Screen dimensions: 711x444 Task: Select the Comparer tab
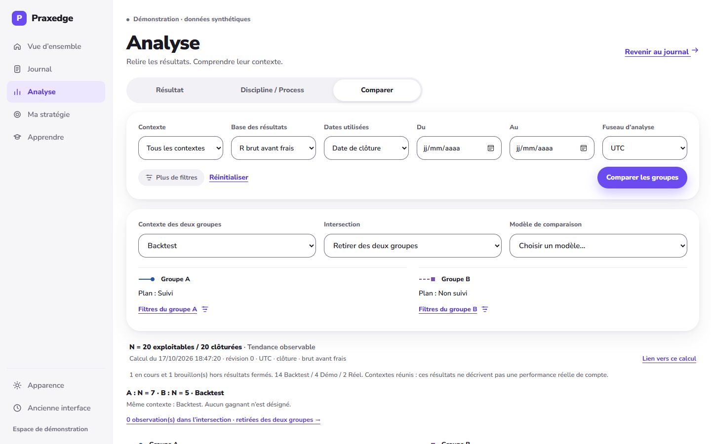click(377, 90)
